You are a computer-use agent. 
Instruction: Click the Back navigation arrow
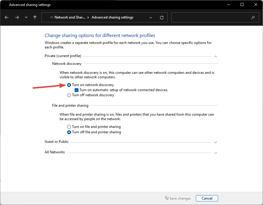coord(7,17)
